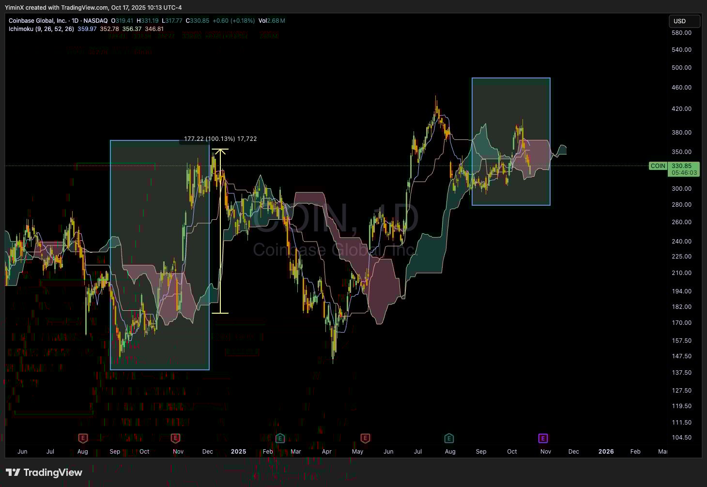Click the low value L317.77 in legend
The image size is (707, 487).
tap(172, 21)
